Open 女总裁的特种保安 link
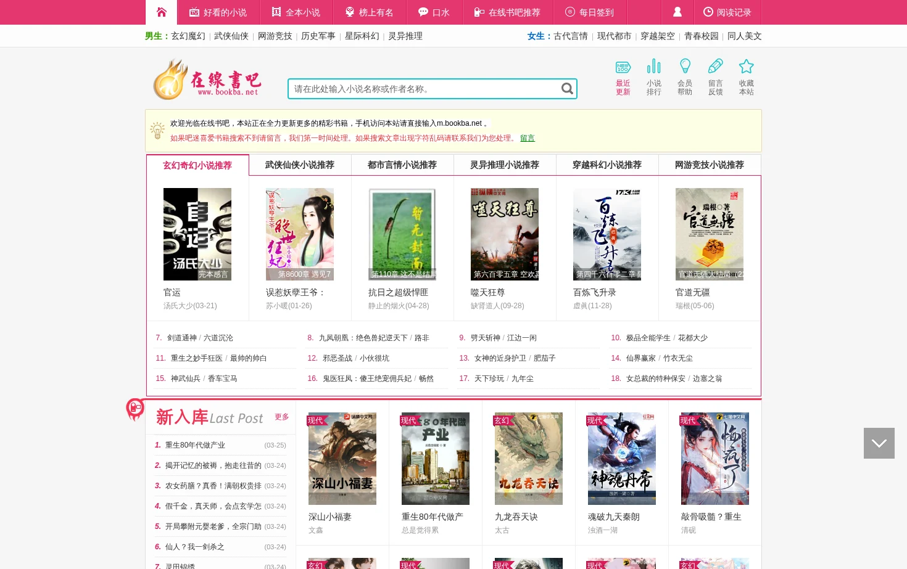This screenshot has height=569, width=907. pos(656,379)
